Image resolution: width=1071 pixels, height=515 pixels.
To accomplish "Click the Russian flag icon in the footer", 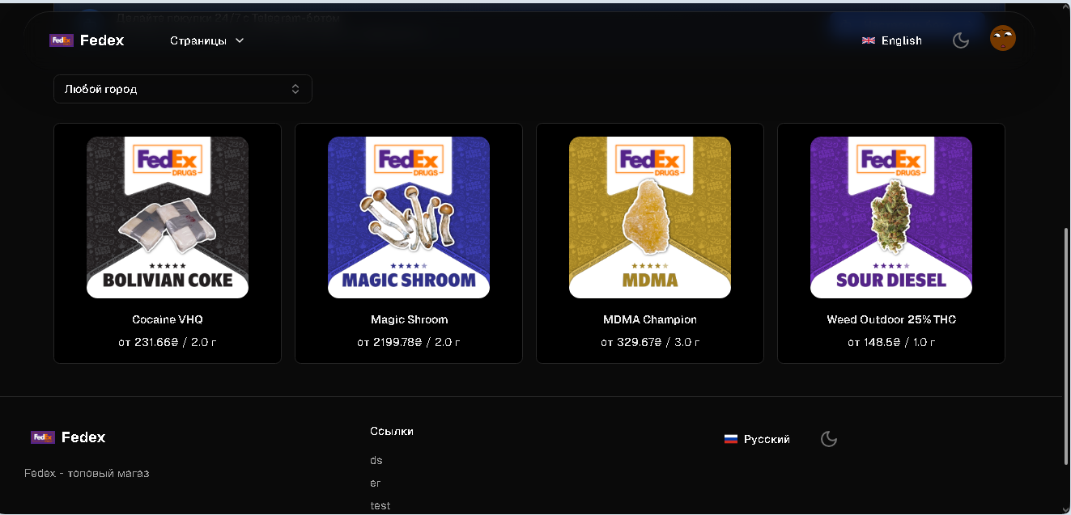I will [x=731, y=439].
